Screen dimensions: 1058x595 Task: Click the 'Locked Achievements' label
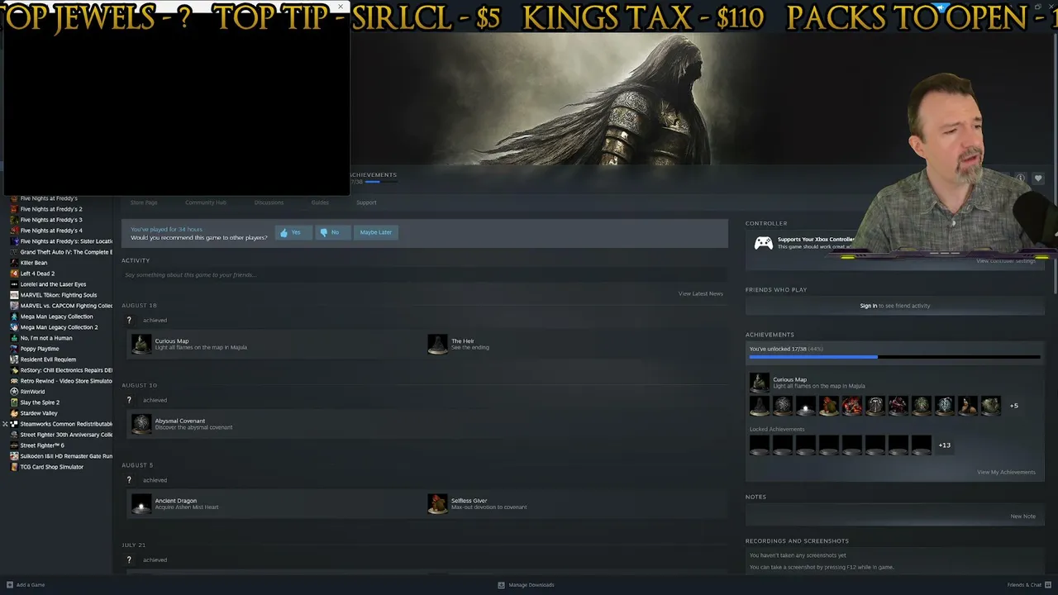(777, 430)
